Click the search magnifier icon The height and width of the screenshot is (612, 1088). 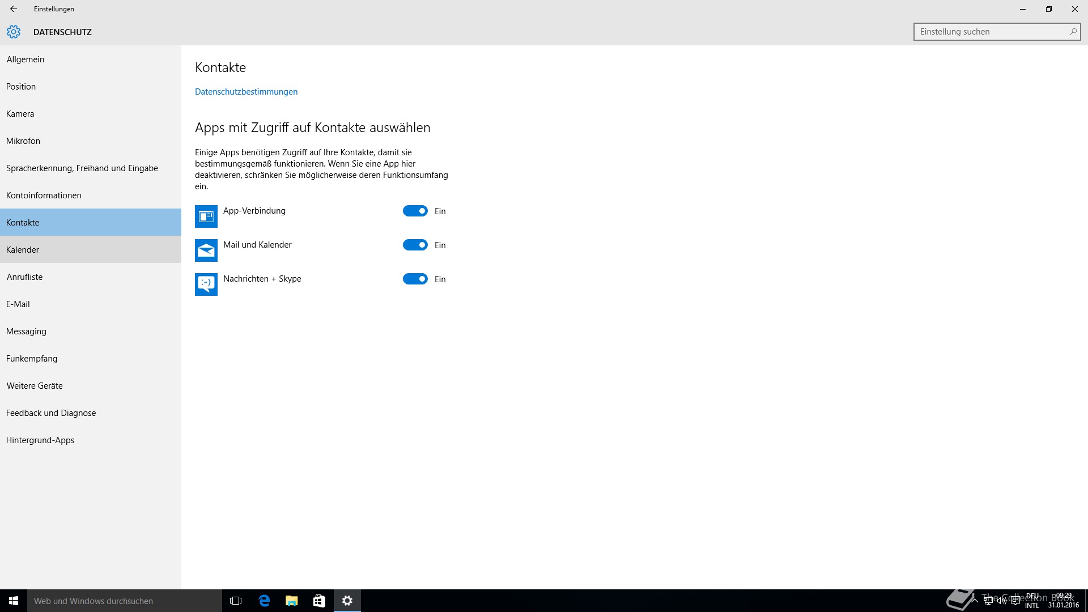click(x=1073, y=32)
